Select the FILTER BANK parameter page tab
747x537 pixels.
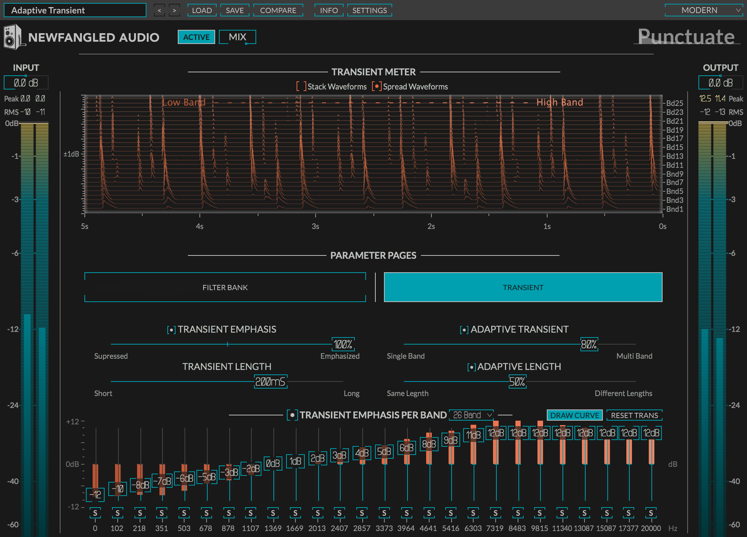point(226,287)
